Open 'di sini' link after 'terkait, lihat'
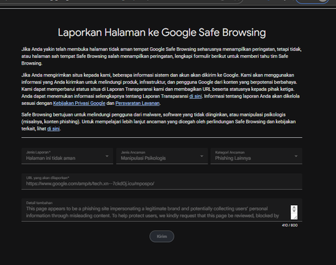This screenshot has width=336, height=265. [x=53, y=129]
